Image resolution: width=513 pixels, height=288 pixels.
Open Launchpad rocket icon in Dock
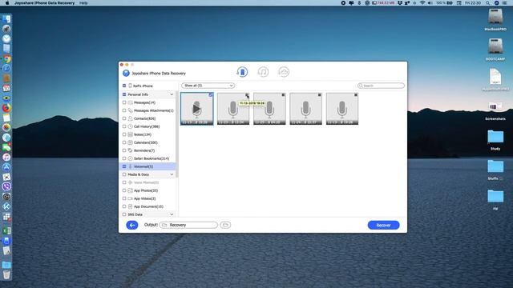tap(6, 29)
